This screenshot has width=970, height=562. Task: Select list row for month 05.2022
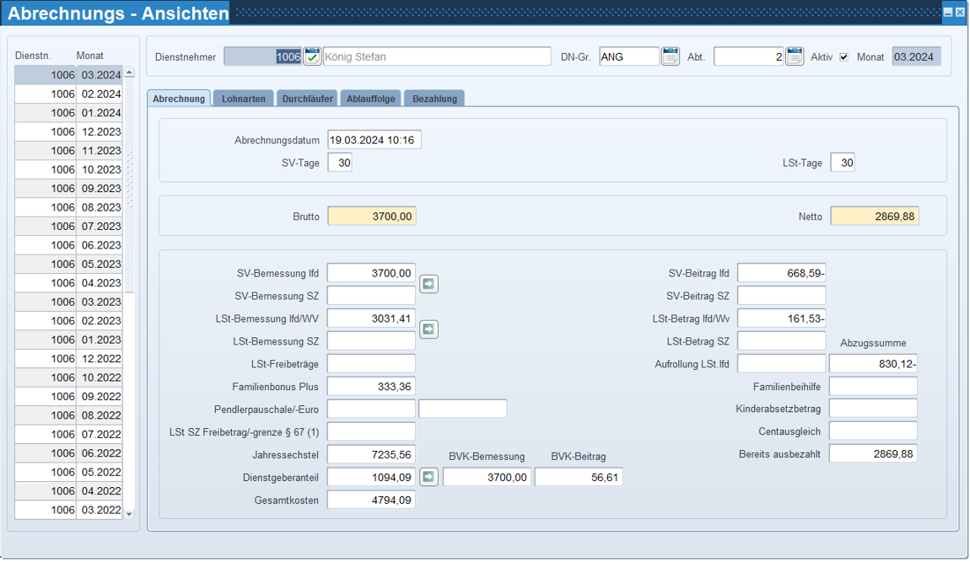pyautogui.click(x=68, y=472)
